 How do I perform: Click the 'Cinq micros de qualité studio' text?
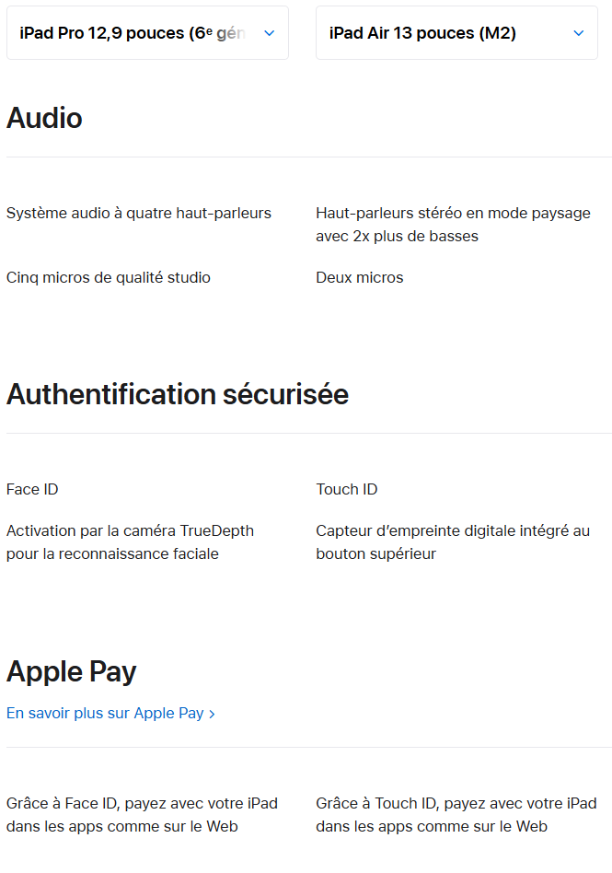coord(109,277)
